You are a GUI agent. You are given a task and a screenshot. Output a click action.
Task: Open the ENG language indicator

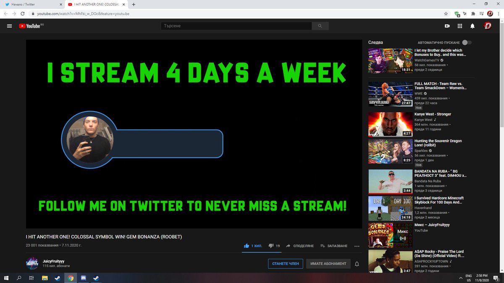[469, 278]
